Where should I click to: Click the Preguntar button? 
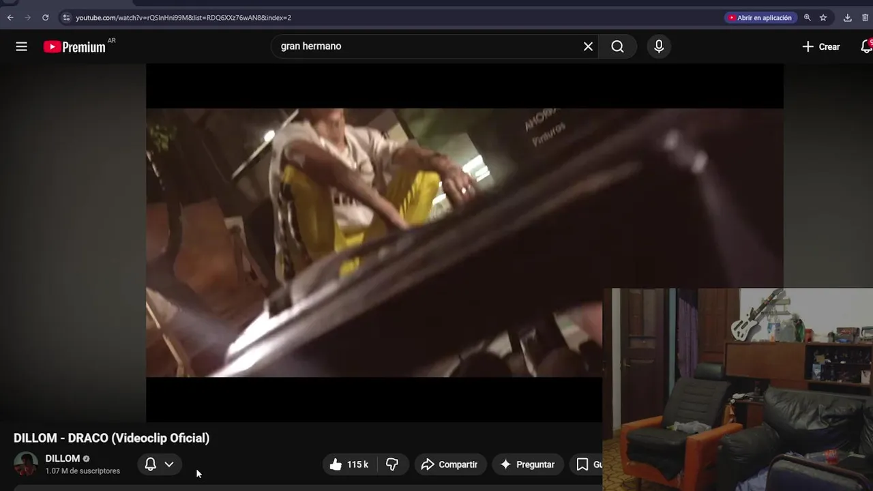pyautogui.click(x=527, y=464)
